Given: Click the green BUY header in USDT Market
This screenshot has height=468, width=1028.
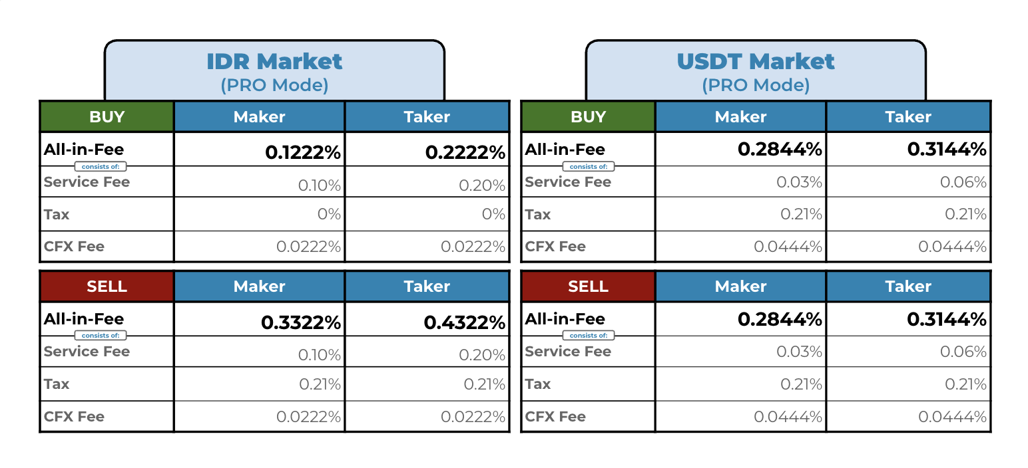Looking at the screenshot, I should click(x=588, y=117).
